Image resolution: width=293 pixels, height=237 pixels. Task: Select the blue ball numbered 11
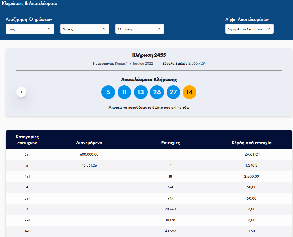124,92
